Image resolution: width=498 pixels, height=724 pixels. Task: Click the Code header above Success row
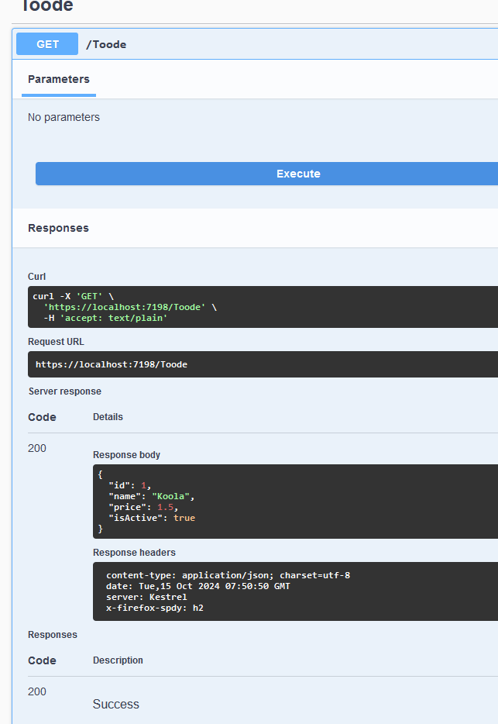click(42, 660)
